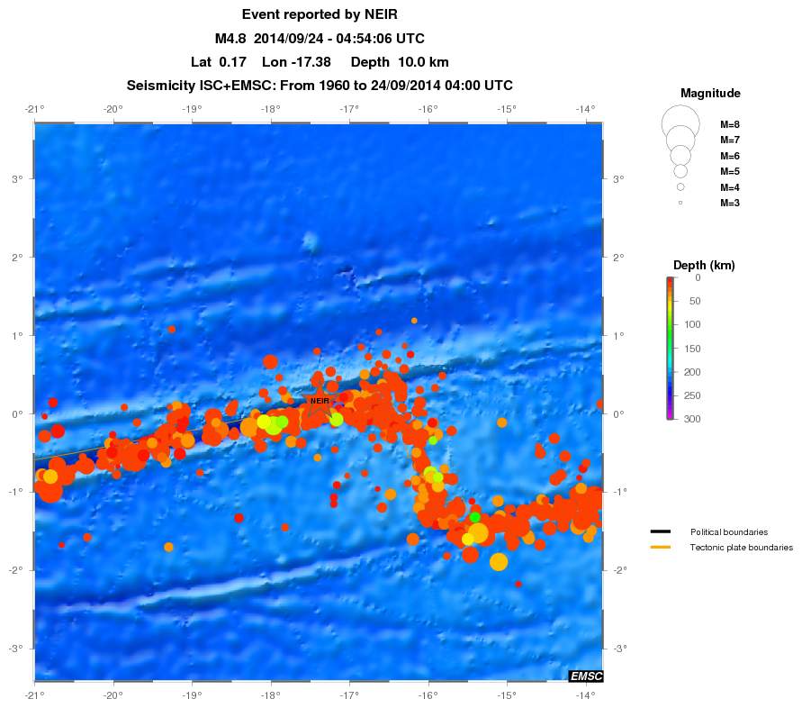Click the 'M=8' legend label

tap(730, 124)
